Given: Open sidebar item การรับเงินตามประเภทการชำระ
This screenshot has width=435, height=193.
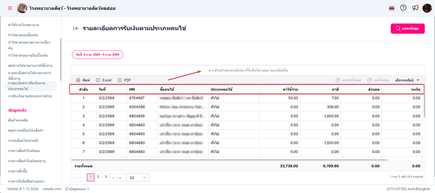Looking at the screenshot, I should [x=30, y=96].
